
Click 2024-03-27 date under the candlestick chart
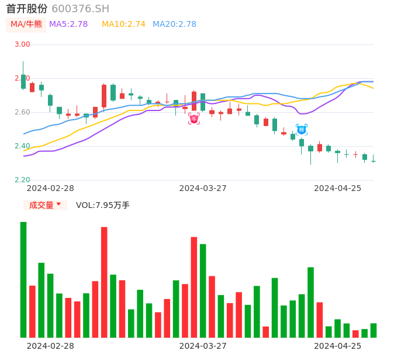(x=203, y=188)
